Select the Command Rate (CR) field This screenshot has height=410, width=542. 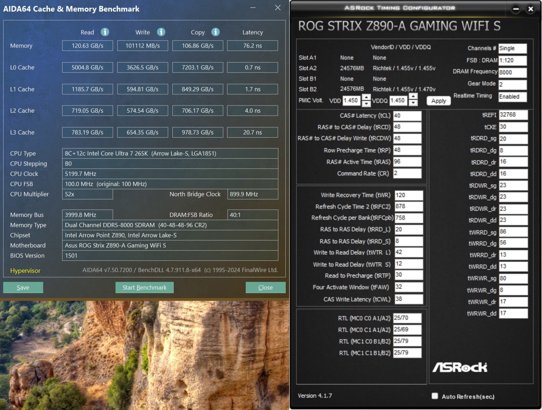pos(407,173)
